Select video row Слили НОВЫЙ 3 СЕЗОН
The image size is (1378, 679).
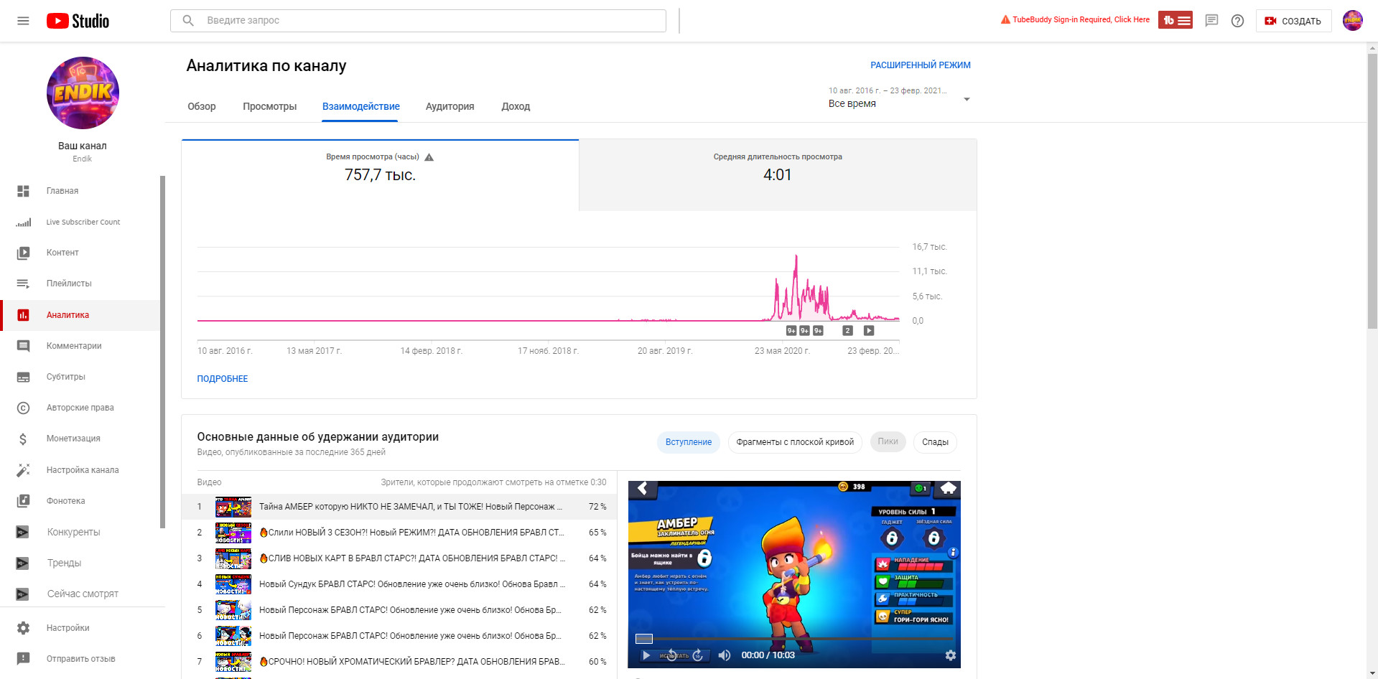coord(399,533)
